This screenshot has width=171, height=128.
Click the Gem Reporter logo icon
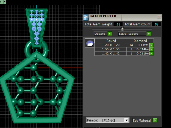coord(85,17)
